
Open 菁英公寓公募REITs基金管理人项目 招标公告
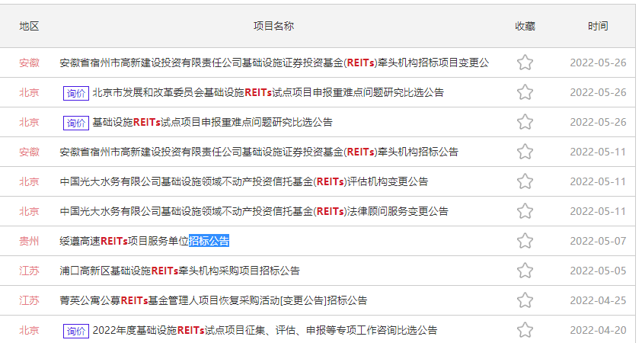pos(213,300)
